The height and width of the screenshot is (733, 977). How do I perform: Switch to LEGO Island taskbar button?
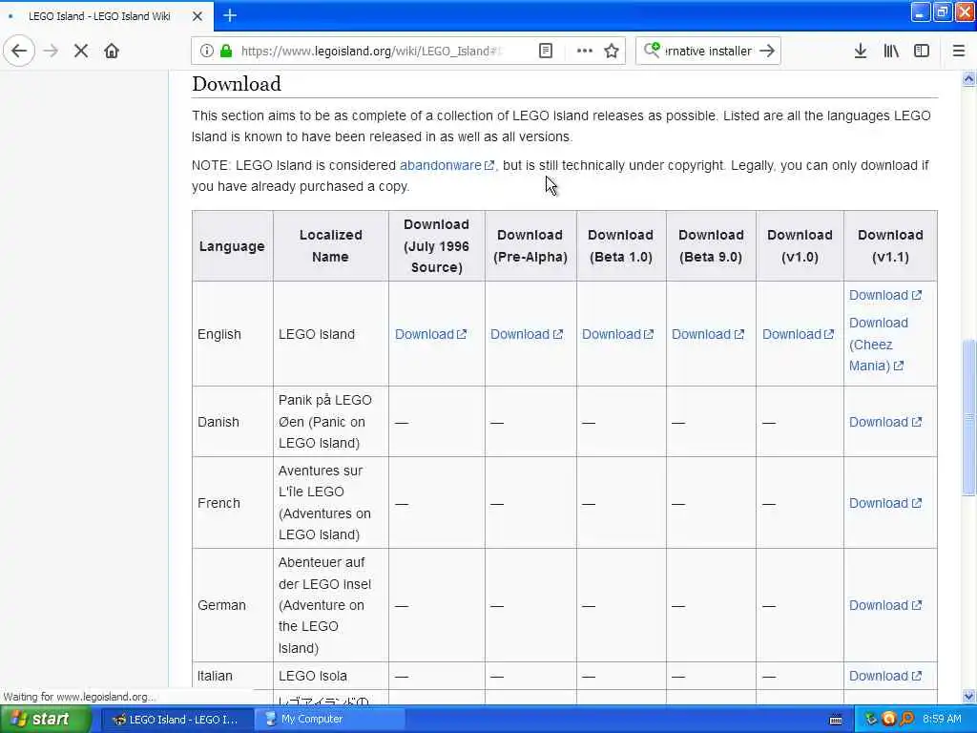(x=177, y=720)
